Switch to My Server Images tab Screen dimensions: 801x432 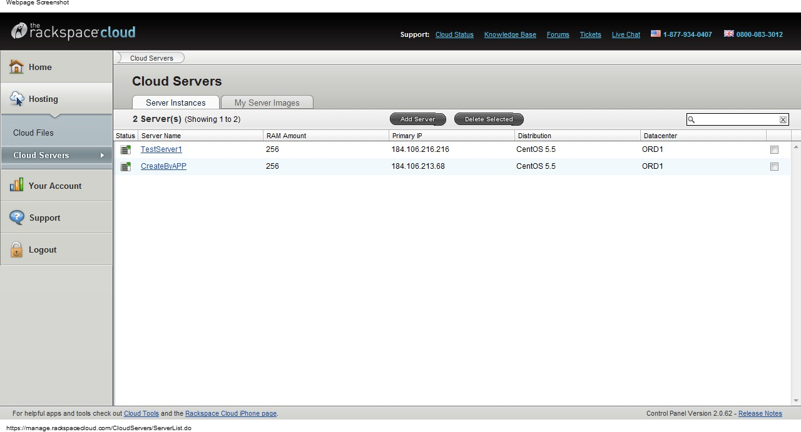tap(267, 103)
